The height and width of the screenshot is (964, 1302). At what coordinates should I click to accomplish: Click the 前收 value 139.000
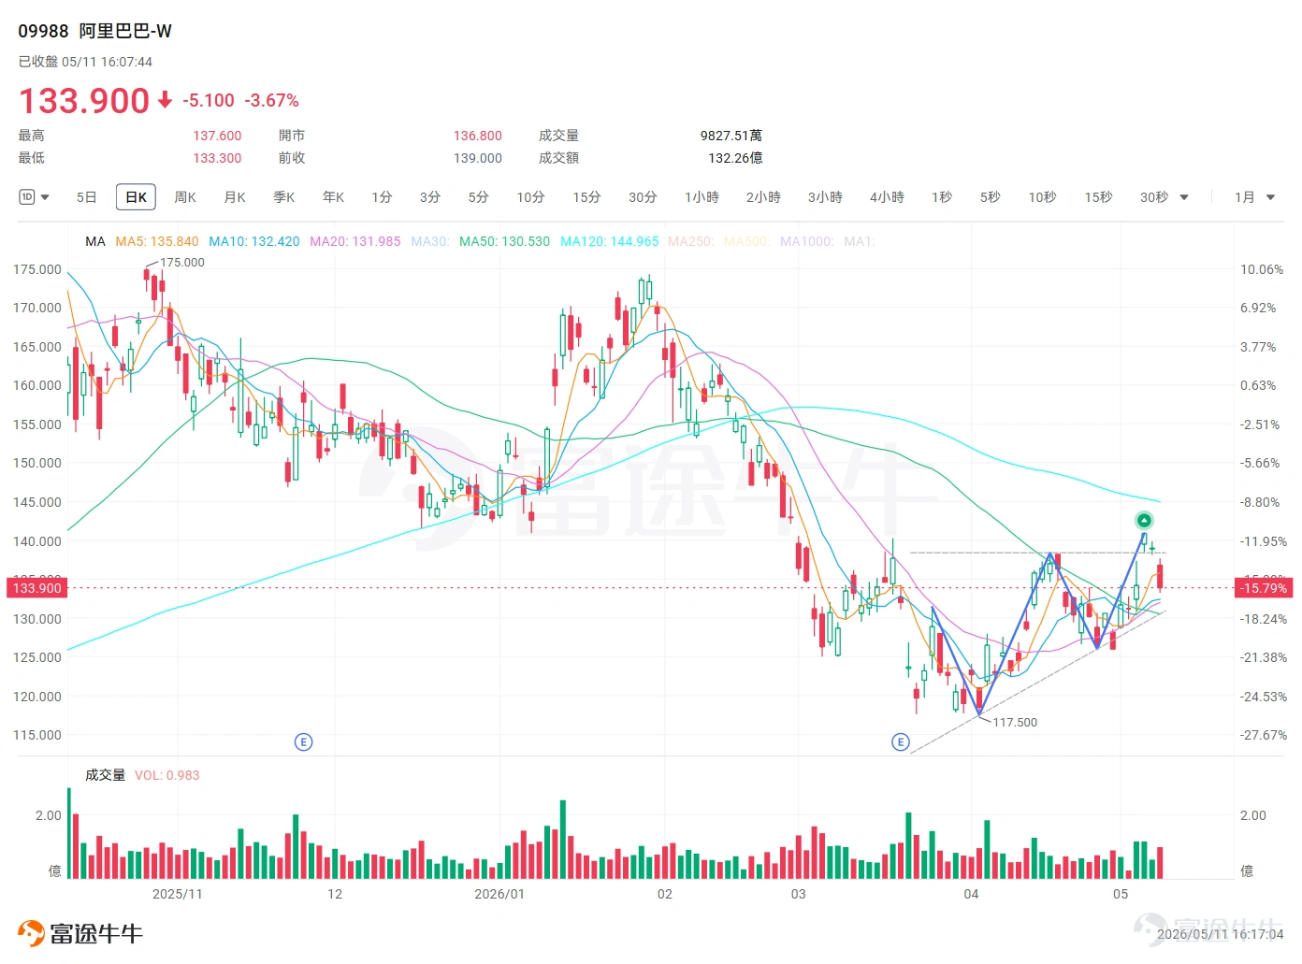pyautogui.click(x=478, y=158)
